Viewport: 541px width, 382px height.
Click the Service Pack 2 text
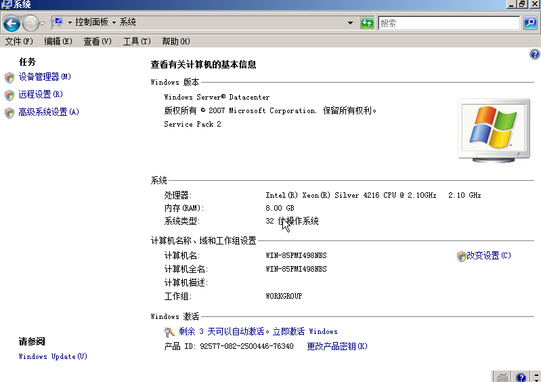tap(192, 124)
